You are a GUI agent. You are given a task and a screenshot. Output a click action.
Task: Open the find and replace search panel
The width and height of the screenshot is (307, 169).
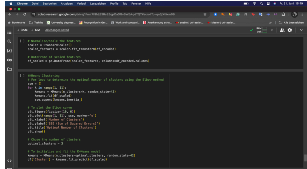point(9,41)
